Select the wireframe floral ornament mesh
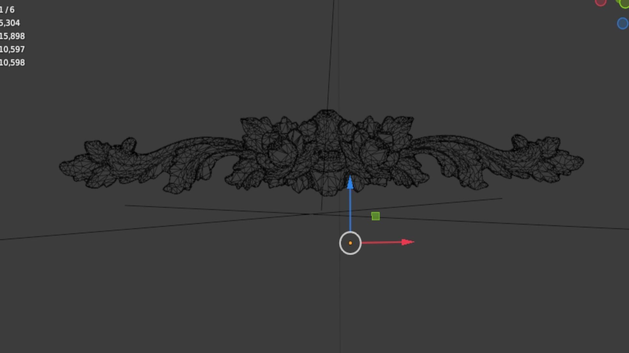 [321, 153]
